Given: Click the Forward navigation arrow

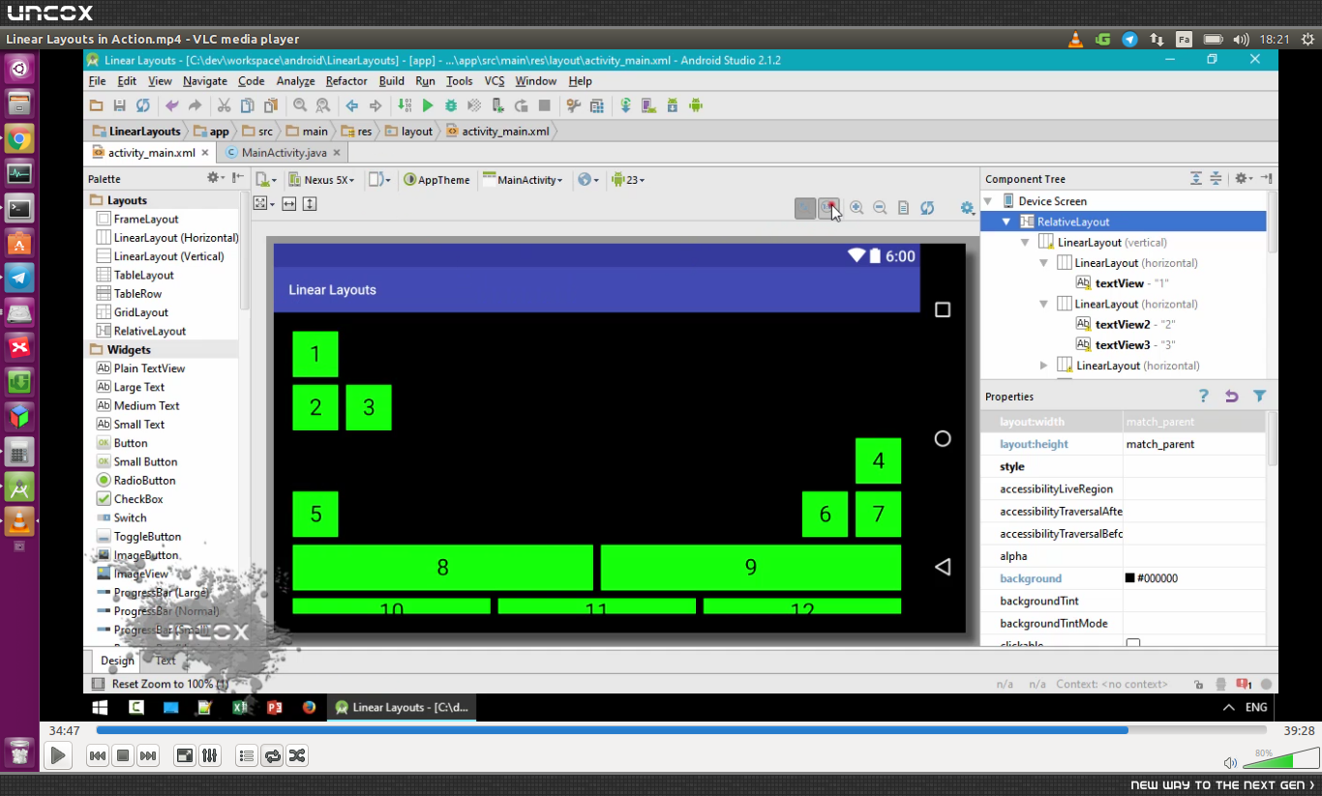Looking at the screenshot, I should pos(376,105).
